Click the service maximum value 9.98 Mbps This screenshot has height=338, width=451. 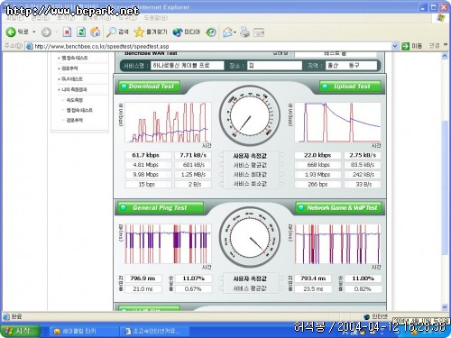(148, 175)
